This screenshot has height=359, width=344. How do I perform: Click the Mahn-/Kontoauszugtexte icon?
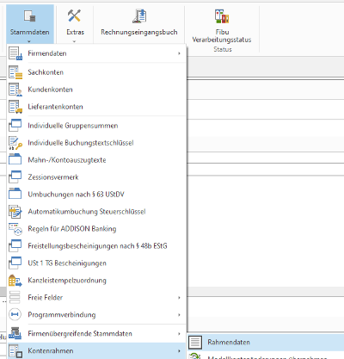(x=15, y=159)
